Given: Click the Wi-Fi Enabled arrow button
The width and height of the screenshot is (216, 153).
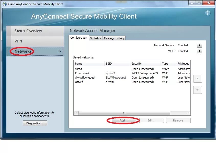Looking at the screenshot, I should [199, 51].
